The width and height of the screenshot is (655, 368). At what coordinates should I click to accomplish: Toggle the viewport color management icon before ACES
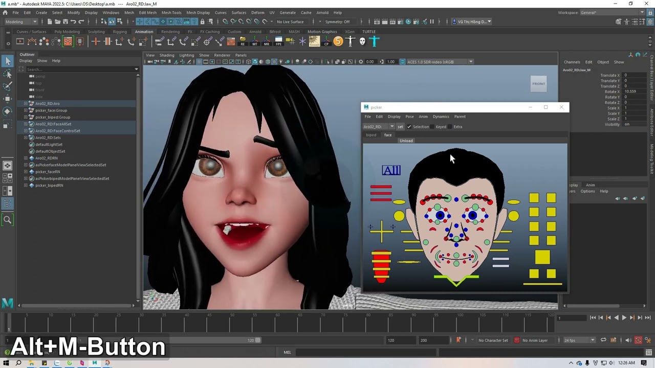(x=402, y=62)
